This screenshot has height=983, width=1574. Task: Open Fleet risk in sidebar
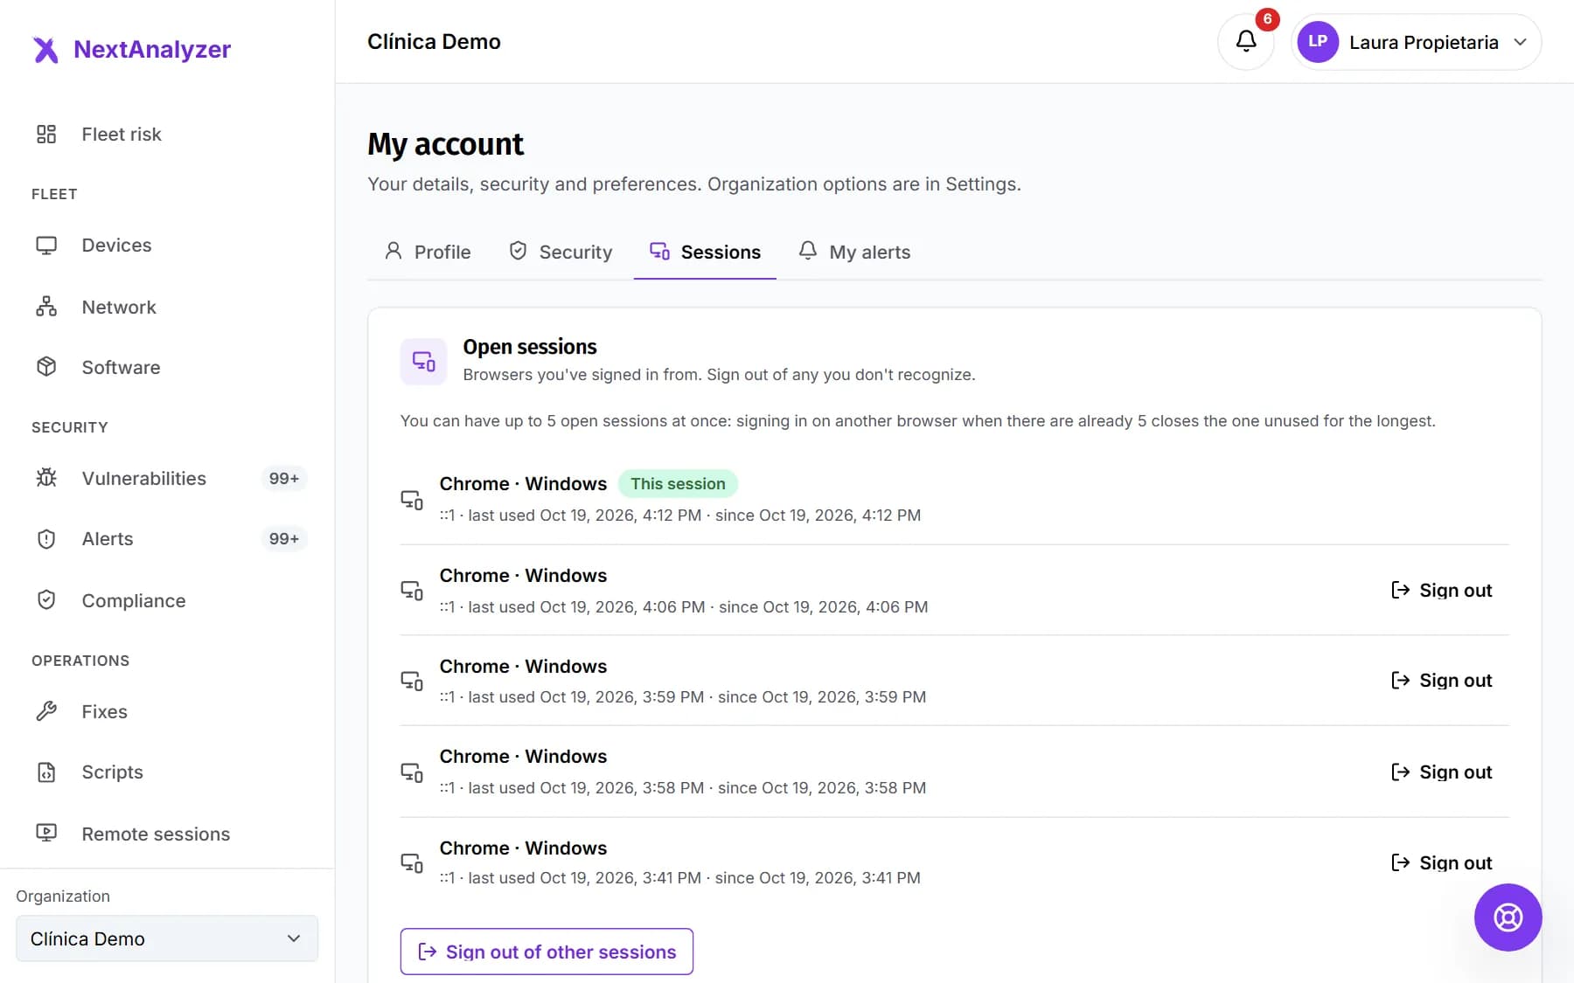pyautogui.click(x=167, y=134)
